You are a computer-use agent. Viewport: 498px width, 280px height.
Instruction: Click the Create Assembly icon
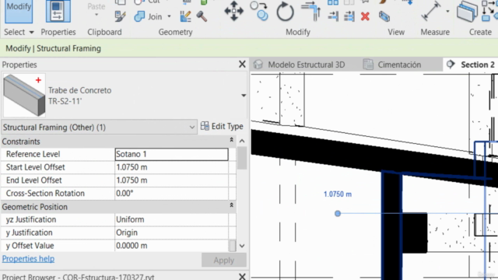click(x=467, y=12)
